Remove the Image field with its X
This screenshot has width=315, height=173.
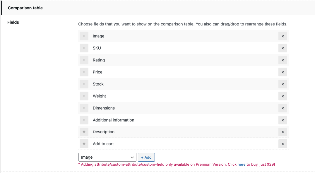pos(283,36)
